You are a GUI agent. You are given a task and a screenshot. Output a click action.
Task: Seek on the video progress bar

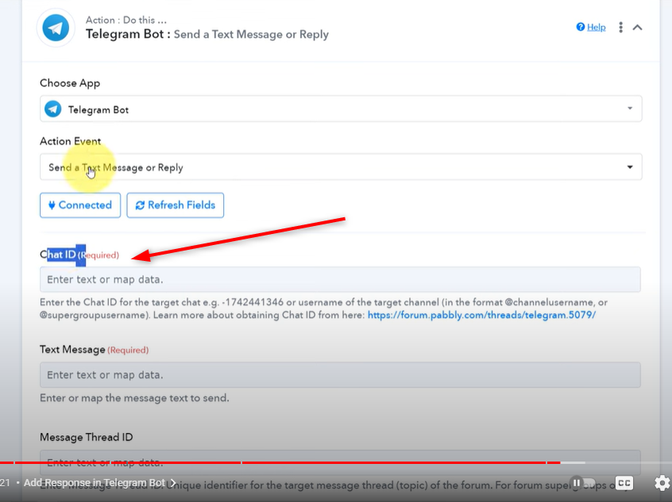336,462
